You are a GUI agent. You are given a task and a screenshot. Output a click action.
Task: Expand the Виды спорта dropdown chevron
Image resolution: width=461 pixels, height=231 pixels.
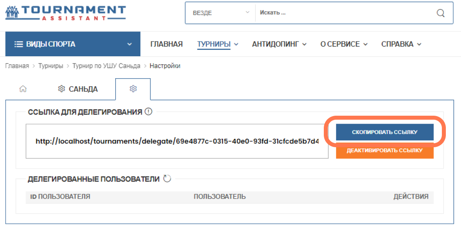[129, 44]
